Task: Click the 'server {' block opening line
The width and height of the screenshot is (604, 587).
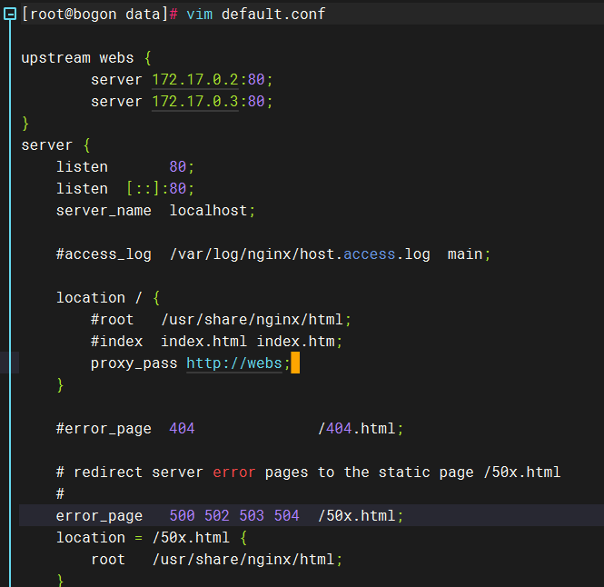Action: pyautogui.click(x=55, y=145)
